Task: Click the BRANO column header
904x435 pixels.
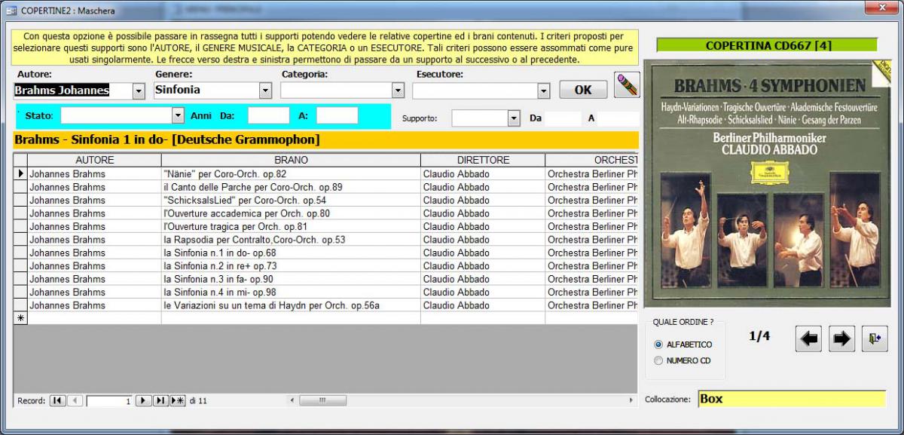Action: point(291,160)
